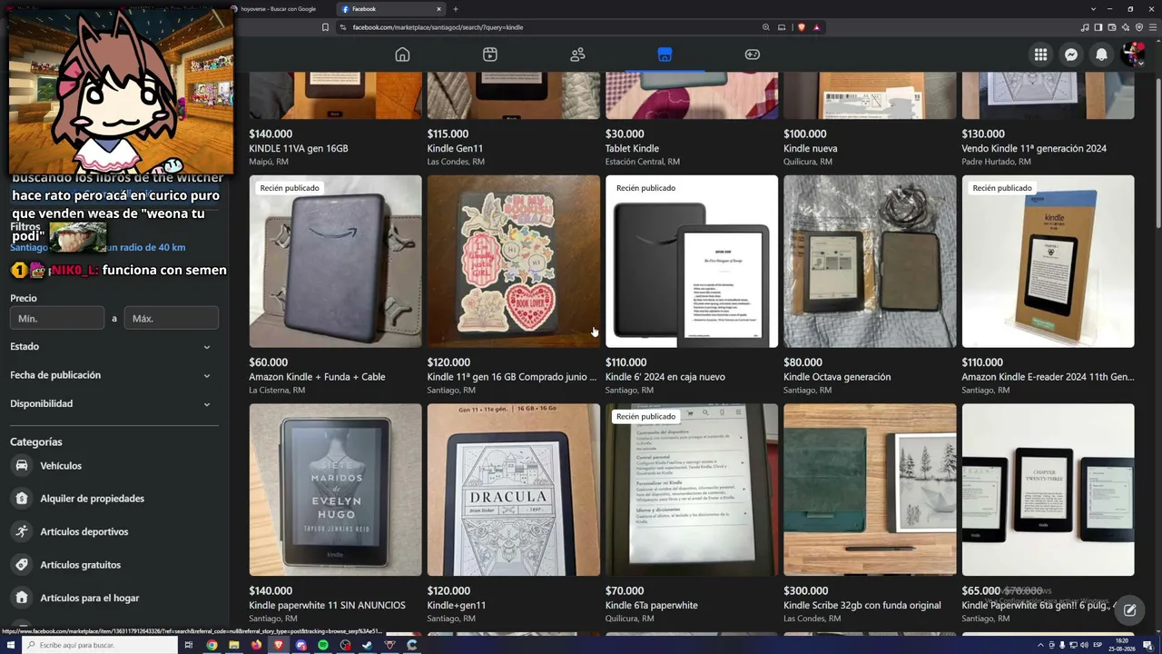Viewport: 1162px width, 654px height.
Task: Close the Facebook browser tab
Action: click(x=438, y=9)
